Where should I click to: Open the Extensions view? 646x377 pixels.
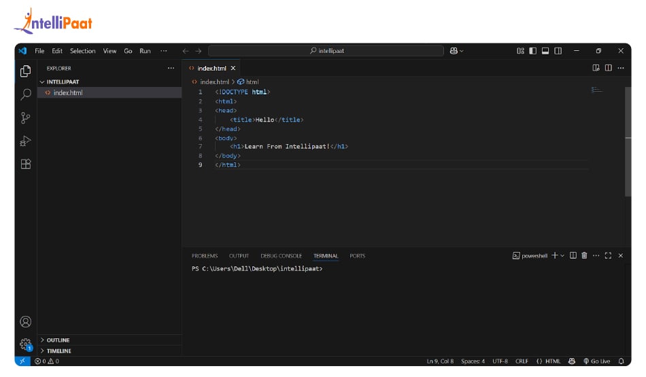click(x=26, y=164)
